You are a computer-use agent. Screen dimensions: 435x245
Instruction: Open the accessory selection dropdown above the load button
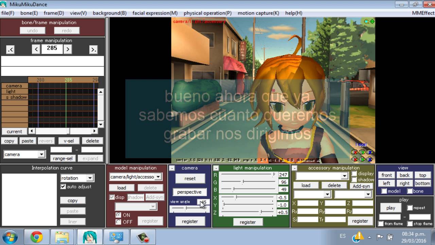(x=322, y=176)
